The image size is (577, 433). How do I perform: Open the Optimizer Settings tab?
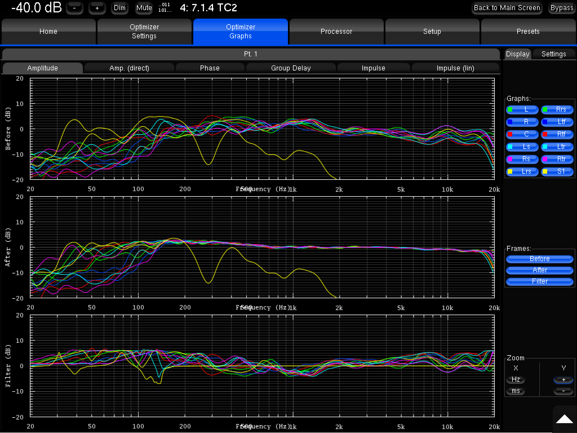click(x=144, y=31)
